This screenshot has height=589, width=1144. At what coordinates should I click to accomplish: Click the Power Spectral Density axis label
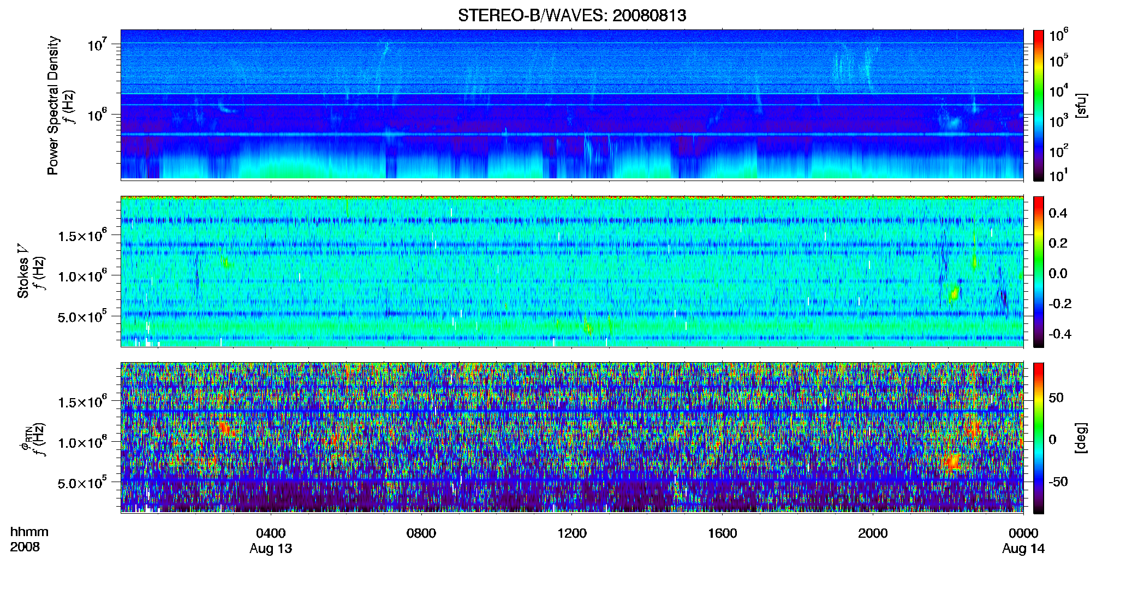tap(53, 105)
